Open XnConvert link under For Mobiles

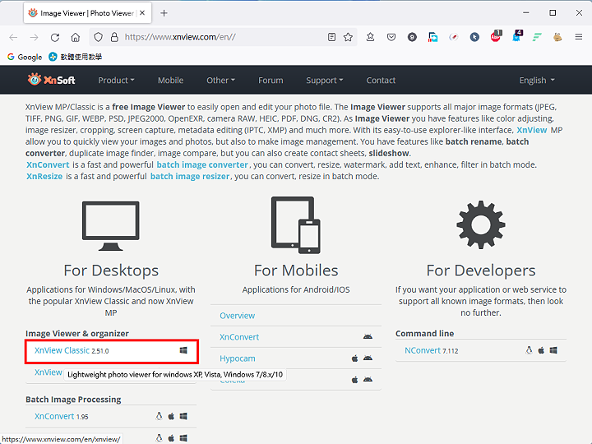239,337
